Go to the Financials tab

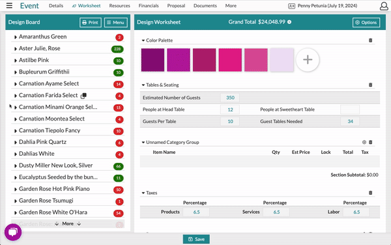click(149, 5)
